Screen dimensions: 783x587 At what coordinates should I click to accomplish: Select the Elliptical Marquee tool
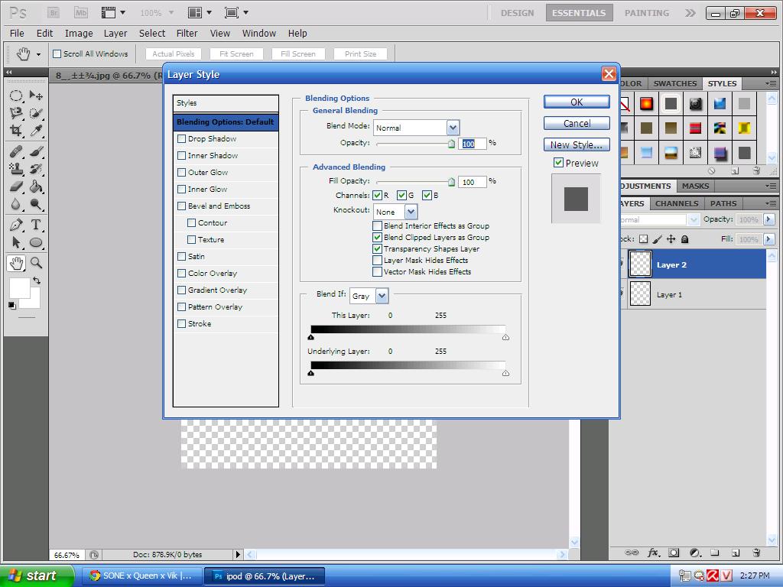tap(16, 96)
